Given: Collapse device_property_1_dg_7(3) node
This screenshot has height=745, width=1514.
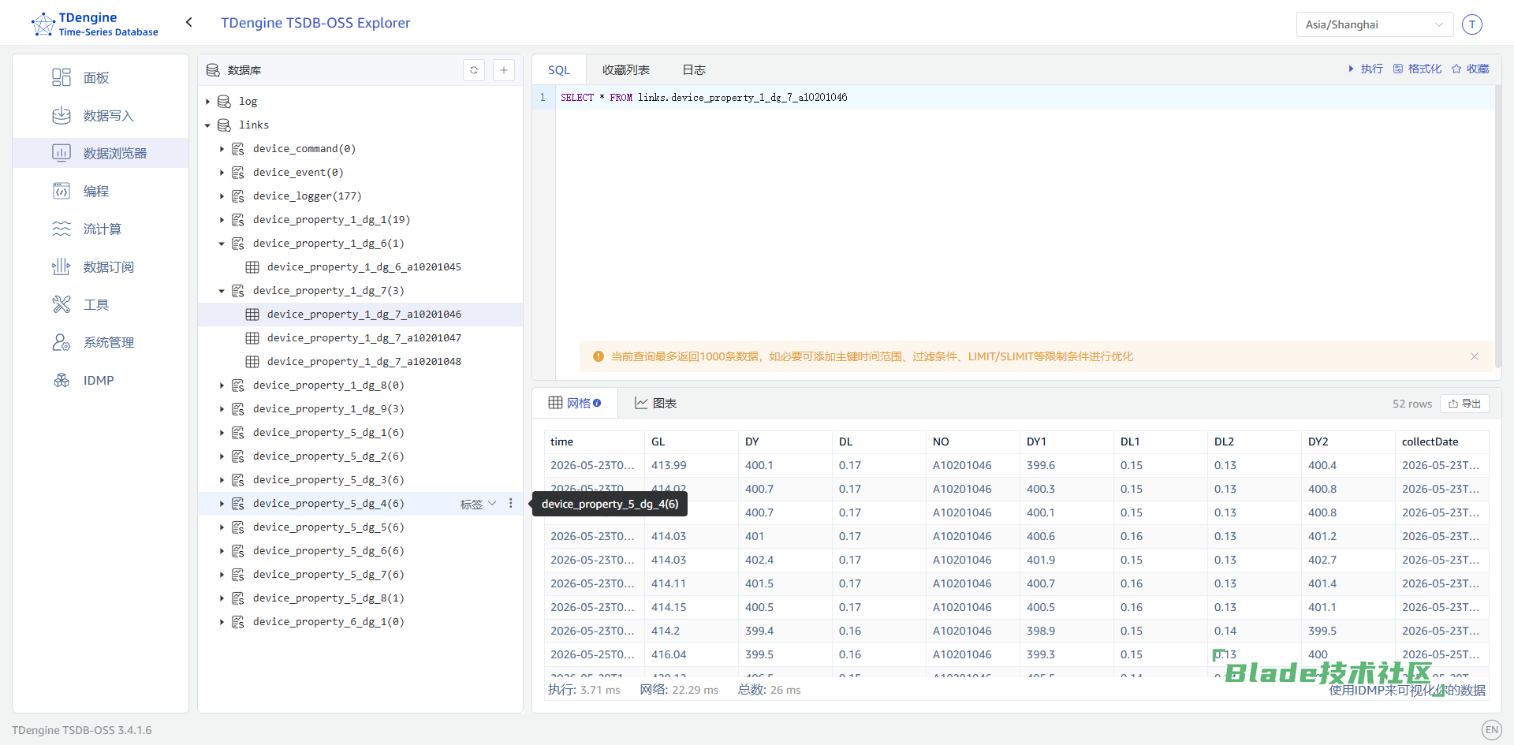Looking at the screenshot, I should (x=222, y=291).
